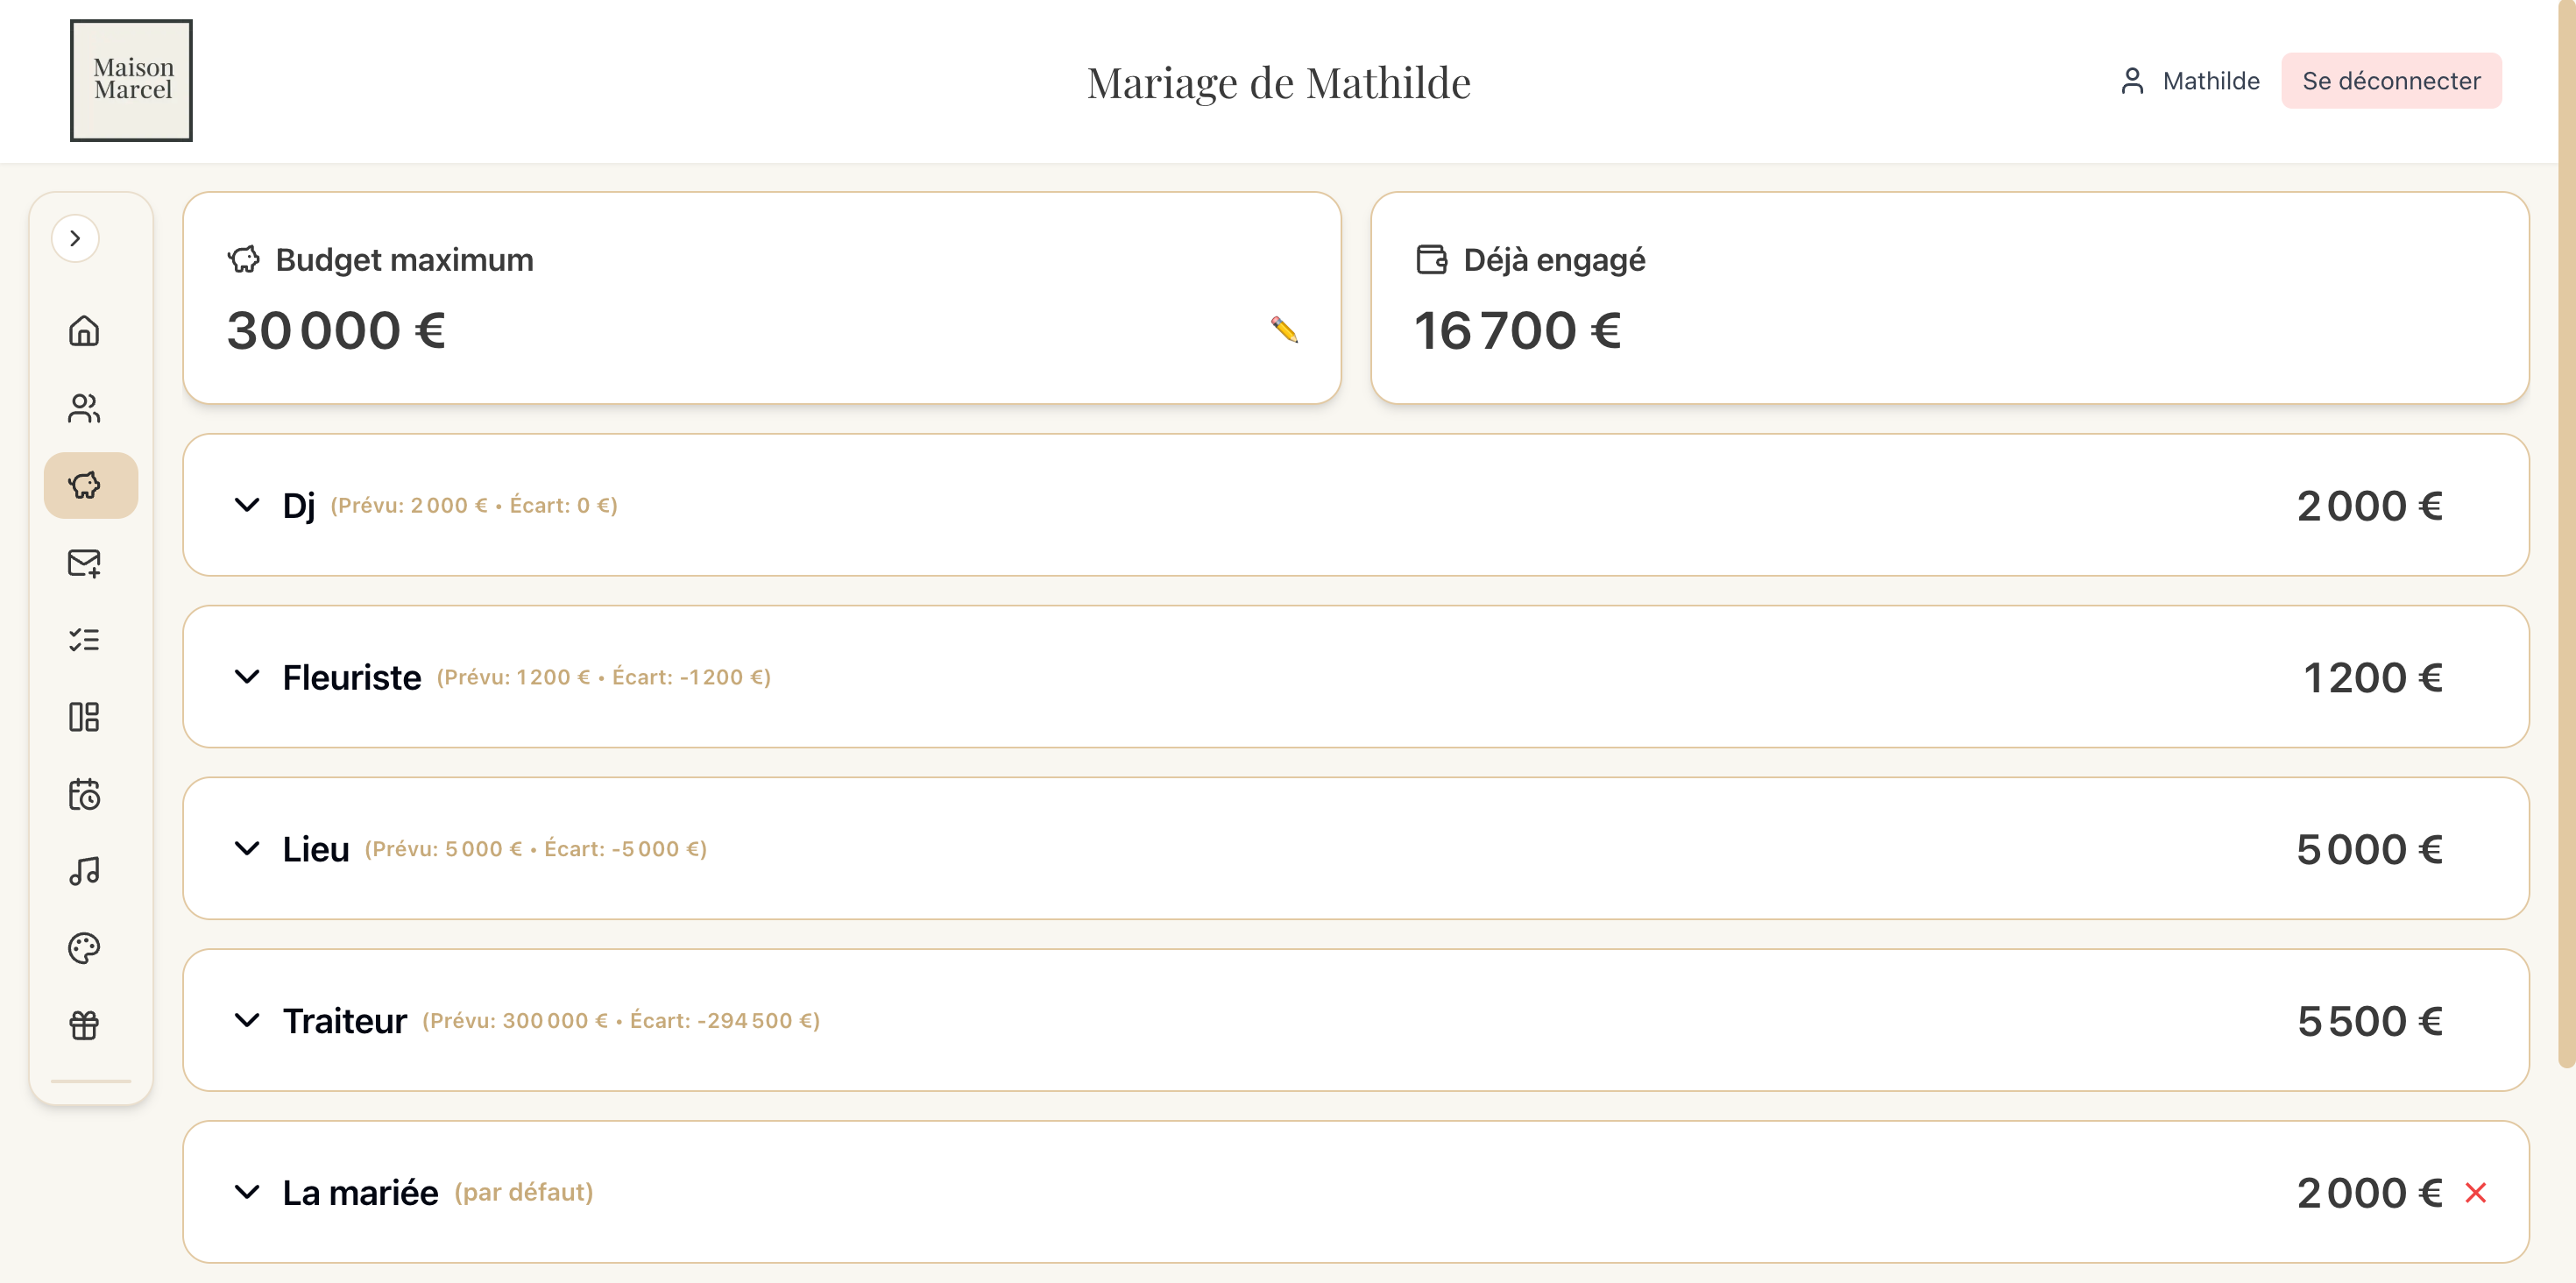The width and height of the screenshot is (2576, 1283).
Task: Expand the Fleuriste budget category
Action: point(247,677)
